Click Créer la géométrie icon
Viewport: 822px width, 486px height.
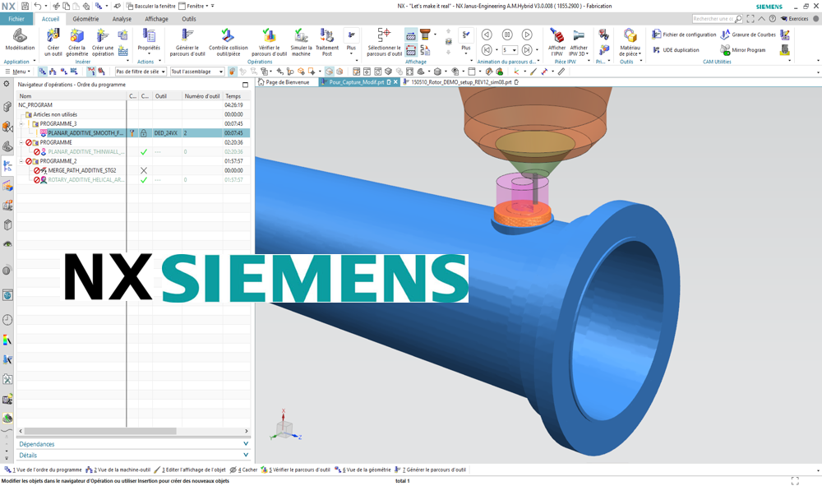77,42
